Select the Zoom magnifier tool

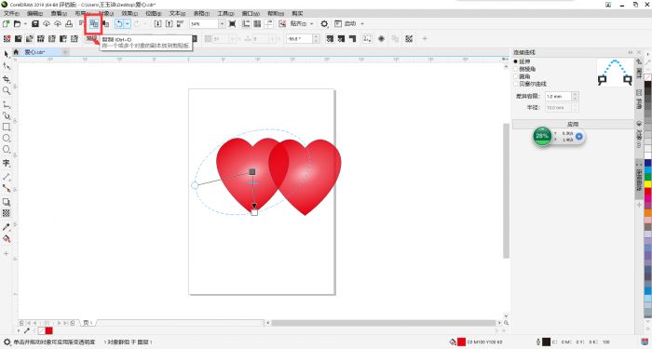tap(7, 90)
